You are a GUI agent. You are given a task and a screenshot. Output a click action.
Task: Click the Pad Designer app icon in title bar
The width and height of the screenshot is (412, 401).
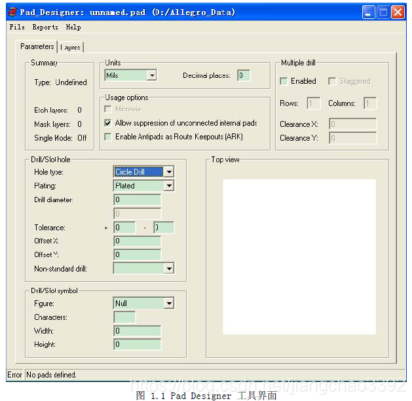pyautogui.click(x=11, y=12)
